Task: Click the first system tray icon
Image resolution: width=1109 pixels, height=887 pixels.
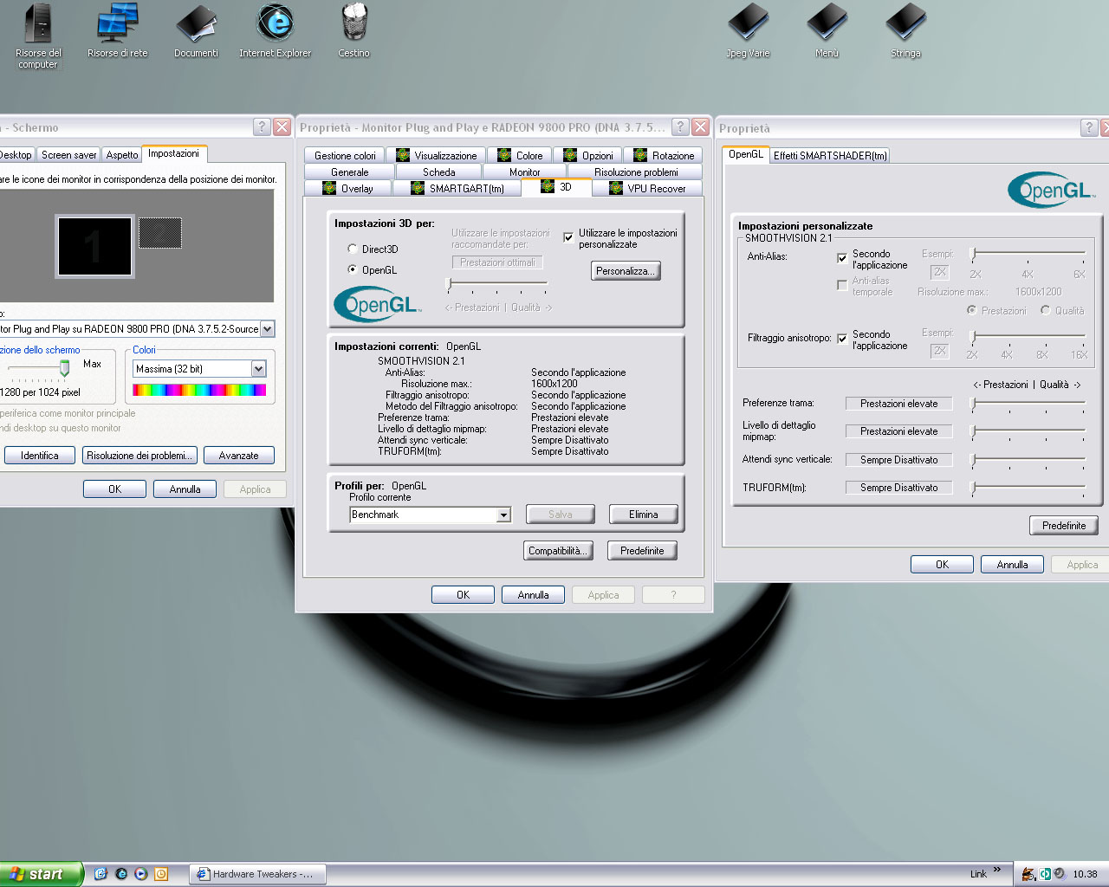Action: click(x=1028, y=874)
